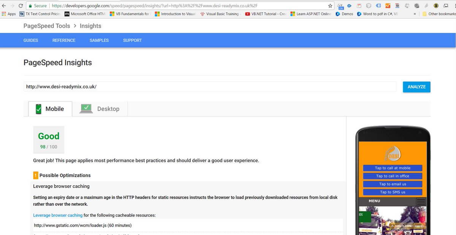Open the Visual Basic Training bookmark
Image resolution: width=456 pixels, height=235 pixels.
[220, 14]
